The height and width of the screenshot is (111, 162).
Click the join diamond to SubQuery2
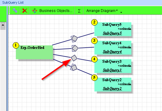coord(74,67)
